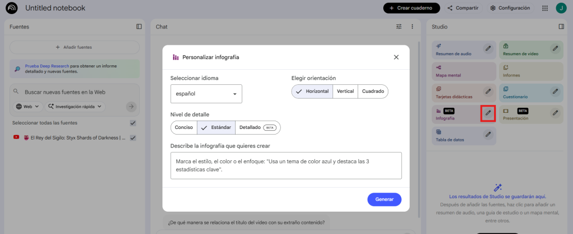
Task: Open the Tabla de datos card
Action: pyautogui.click(x=463, y=136)
